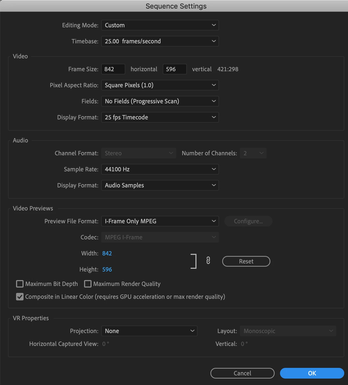Open the Sample Rate dropdown
This screenshot has width=348, height=385.
160,169
